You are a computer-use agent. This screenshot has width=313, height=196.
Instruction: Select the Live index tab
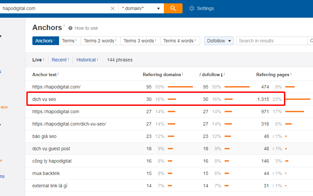coord(37,60)
